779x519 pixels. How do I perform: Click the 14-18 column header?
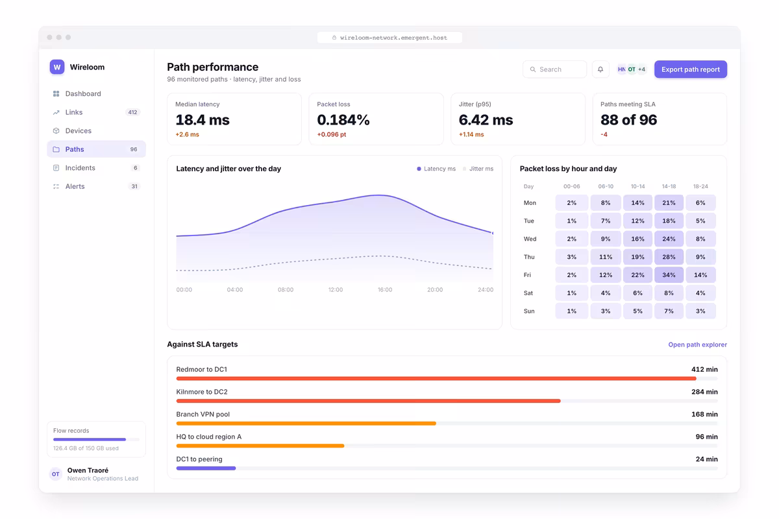(669, 186)
